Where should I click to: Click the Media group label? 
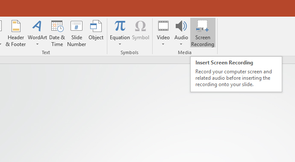(185, 52)
